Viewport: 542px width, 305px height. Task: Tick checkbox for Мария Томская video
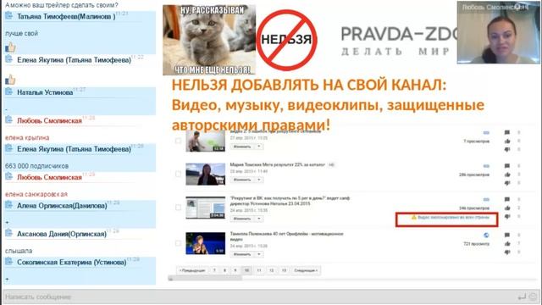tap(178, 174)
